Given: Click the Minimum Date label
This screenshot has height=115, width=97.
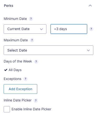Looking at the screenshot, I should pos(15,19).
